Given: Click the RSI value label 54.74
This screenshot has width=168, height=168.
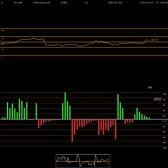Looking at the screenshot, I should (x=155, y=40).
